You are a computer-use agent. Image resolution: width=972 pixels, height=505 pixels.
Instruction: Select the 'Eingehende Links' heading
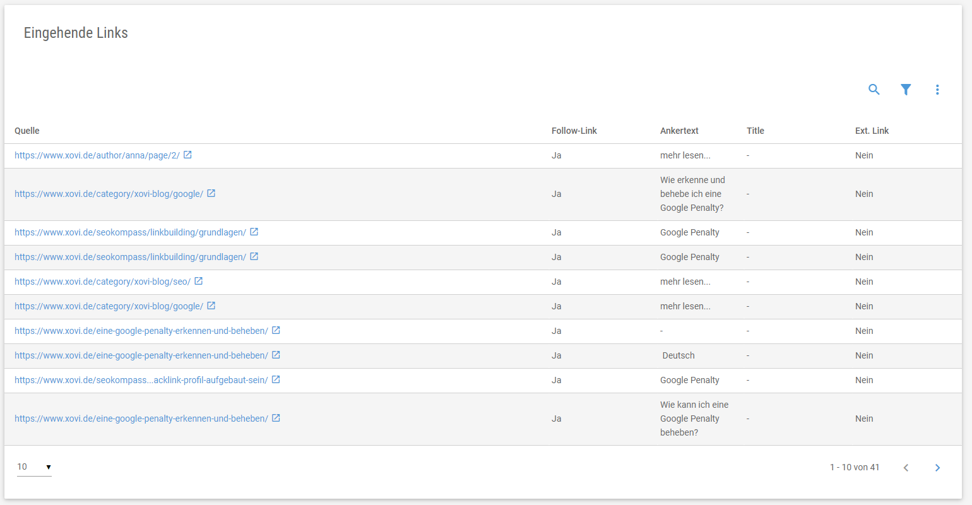pos(76,33)
